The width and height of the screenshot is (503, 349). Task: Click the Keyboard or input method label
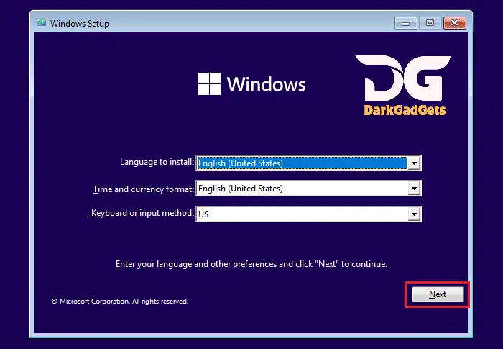pos(143,213)
